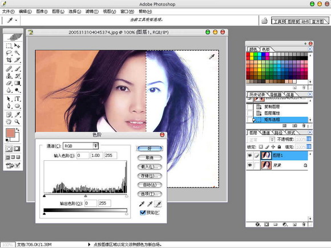Select the Hand tool
Image resolution: width=331 pixels, height=248 pixels.
click(9, 121)
